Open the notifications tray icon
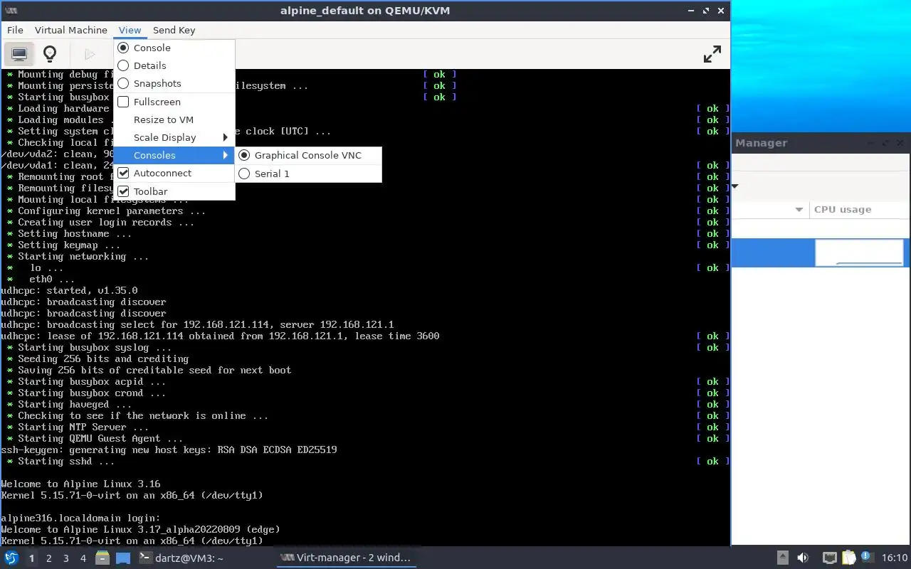911x569 pixels. (867, 558)
